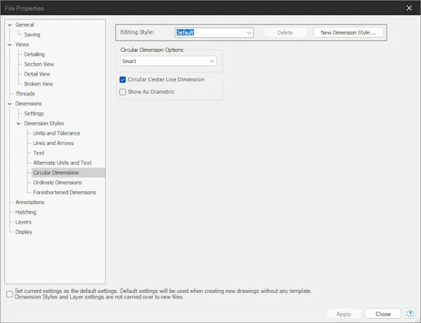Select Layers in the tree
Viewport: 421px width, 323px height.
coord(23,222)
